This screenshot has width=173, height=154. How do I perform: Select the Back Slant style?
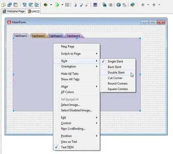coord(118,67)
